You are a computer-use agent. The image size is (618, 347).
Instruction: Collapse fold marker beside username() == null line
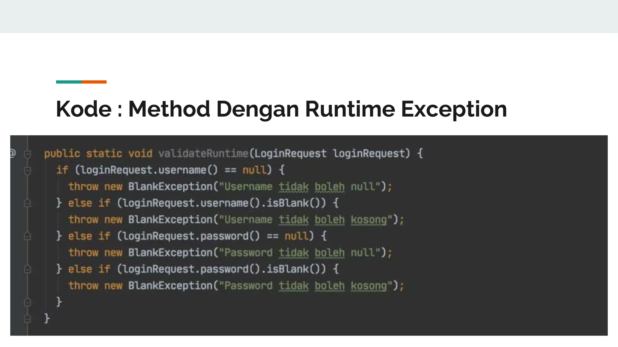(27, 171)
